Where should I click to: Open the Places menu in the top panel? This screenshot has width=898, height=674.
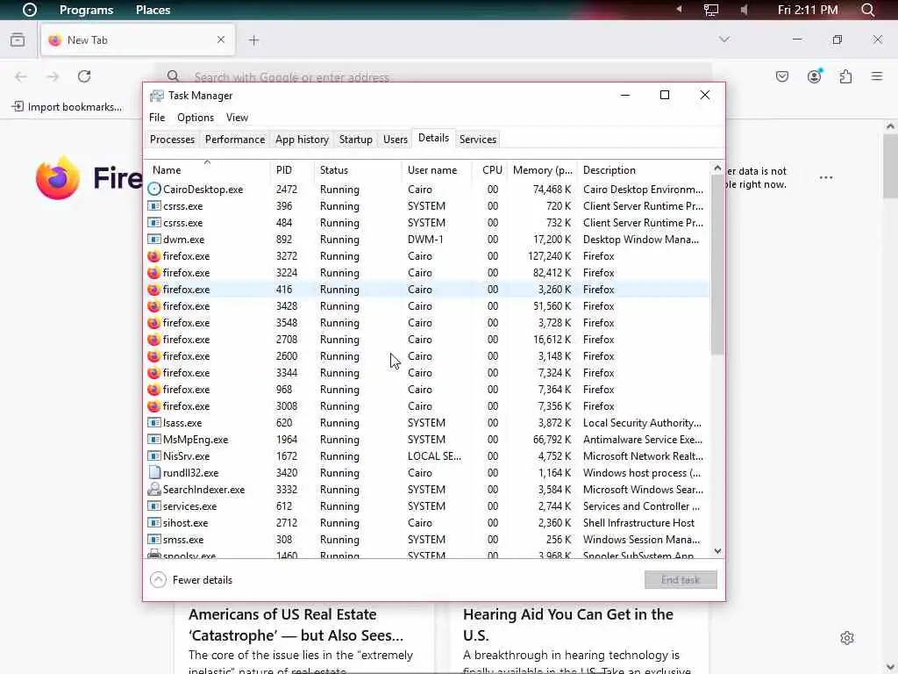[153, 10]
